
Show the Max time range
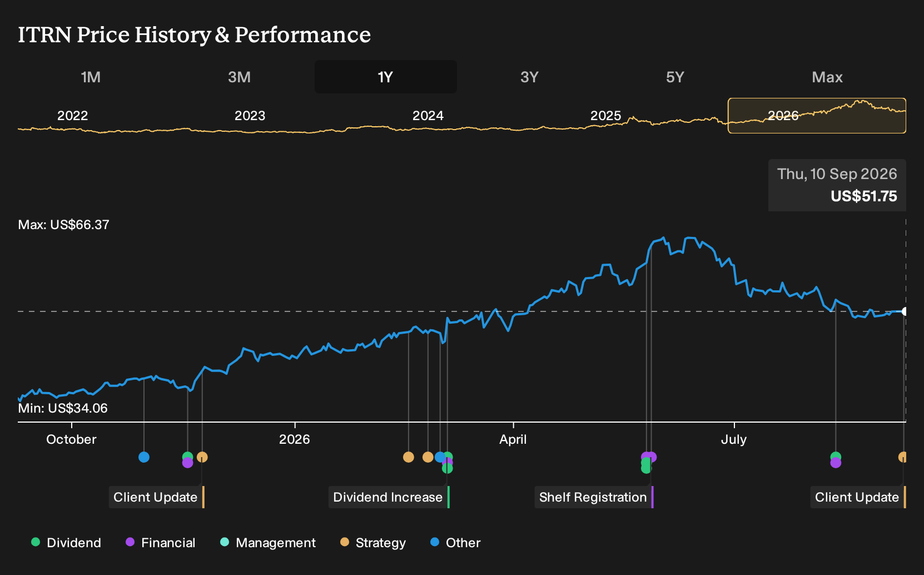click(827, 77)
